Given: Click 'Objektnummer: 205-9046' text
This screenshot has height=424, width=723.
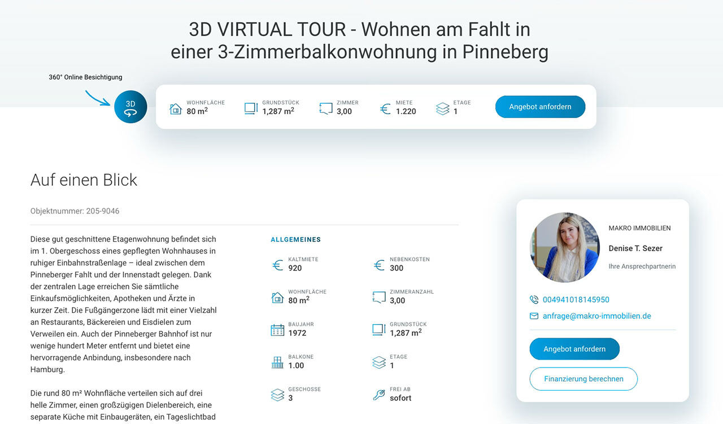Looking at the screenshot, I should [75, 211].
